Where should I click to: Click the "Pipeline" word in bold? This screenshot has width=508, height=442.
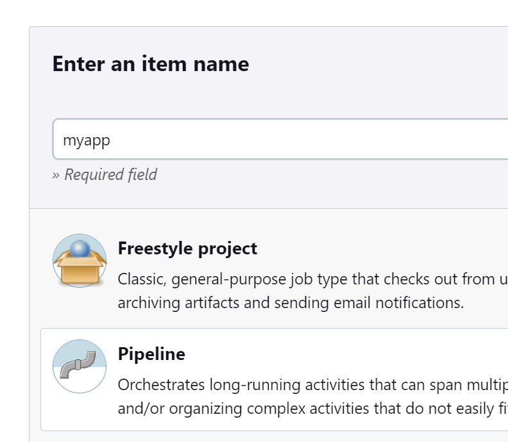151,354
